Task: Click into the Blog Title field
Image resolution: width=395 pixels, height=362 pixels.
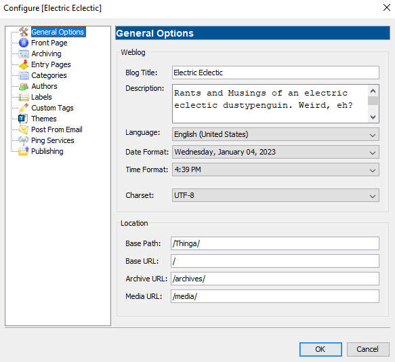Action: (276, 73)
